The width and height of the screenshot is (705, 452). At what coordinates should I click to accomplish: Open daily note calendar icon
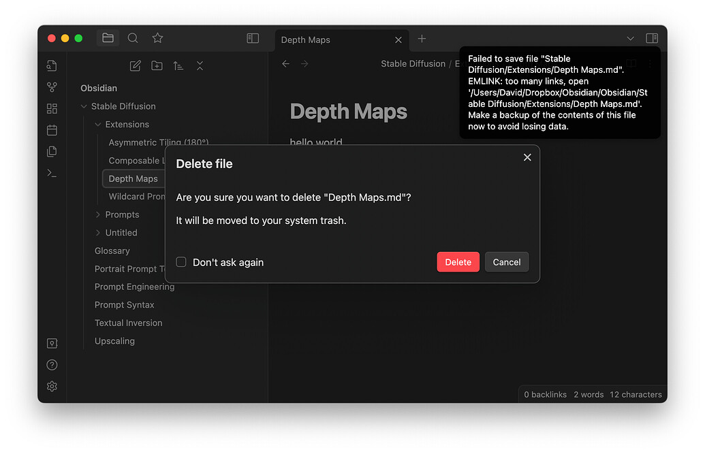(52, 130)
